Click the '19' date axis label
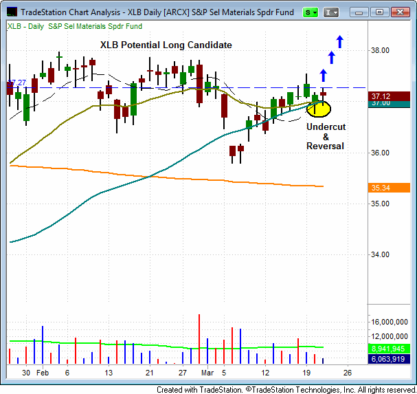This screenshot has height=394, width=417. coord(306,373)
